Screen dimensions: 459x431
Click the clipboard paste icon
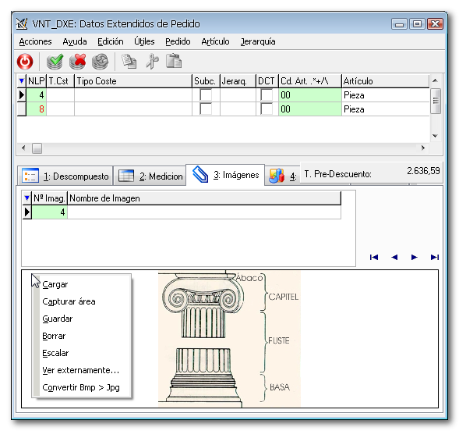174,61
